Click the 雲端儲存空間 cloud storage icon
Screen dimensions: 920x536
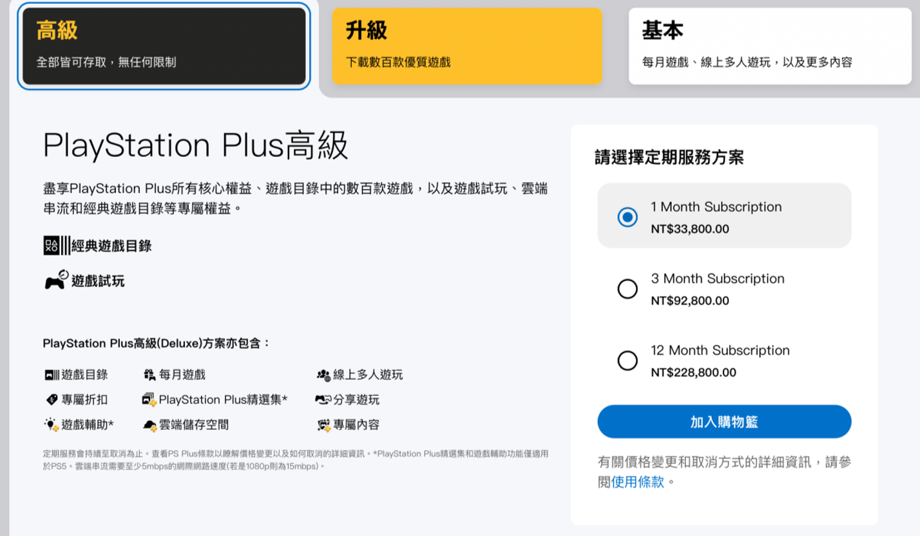pyautogui.click(x=149, y=425)
